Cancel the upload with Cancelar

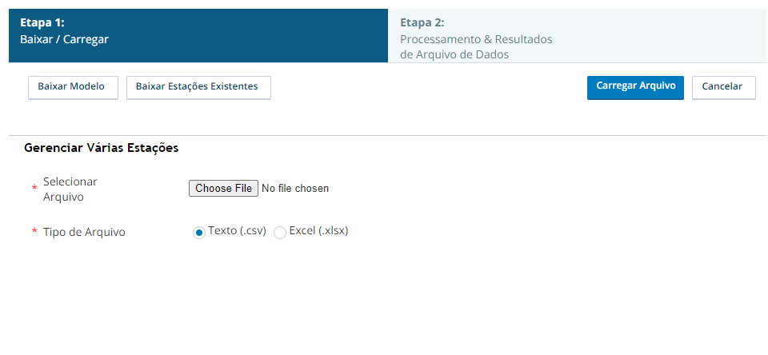723,88
